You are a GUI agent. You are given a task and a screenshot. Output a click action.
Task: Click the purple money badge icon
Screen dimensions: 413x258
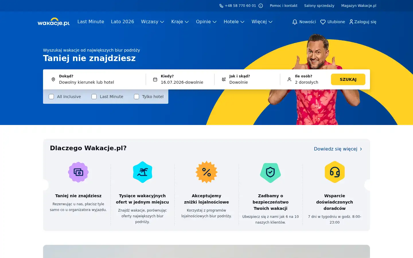coord(78,172)
